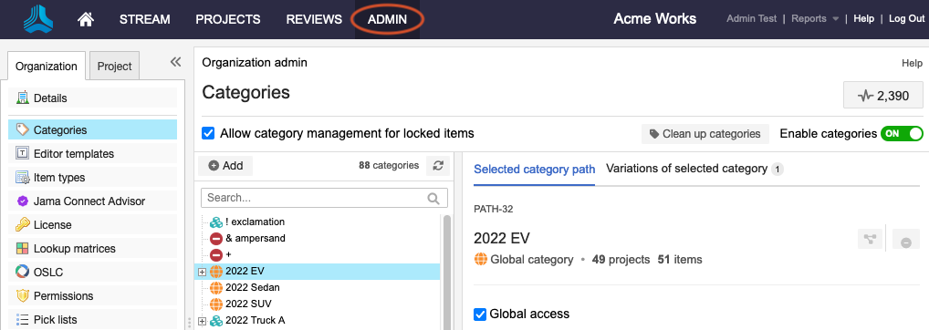Click the OSLC icon
Screen dimensions: 929x330
pyautogui.click(x=23, y=272)
